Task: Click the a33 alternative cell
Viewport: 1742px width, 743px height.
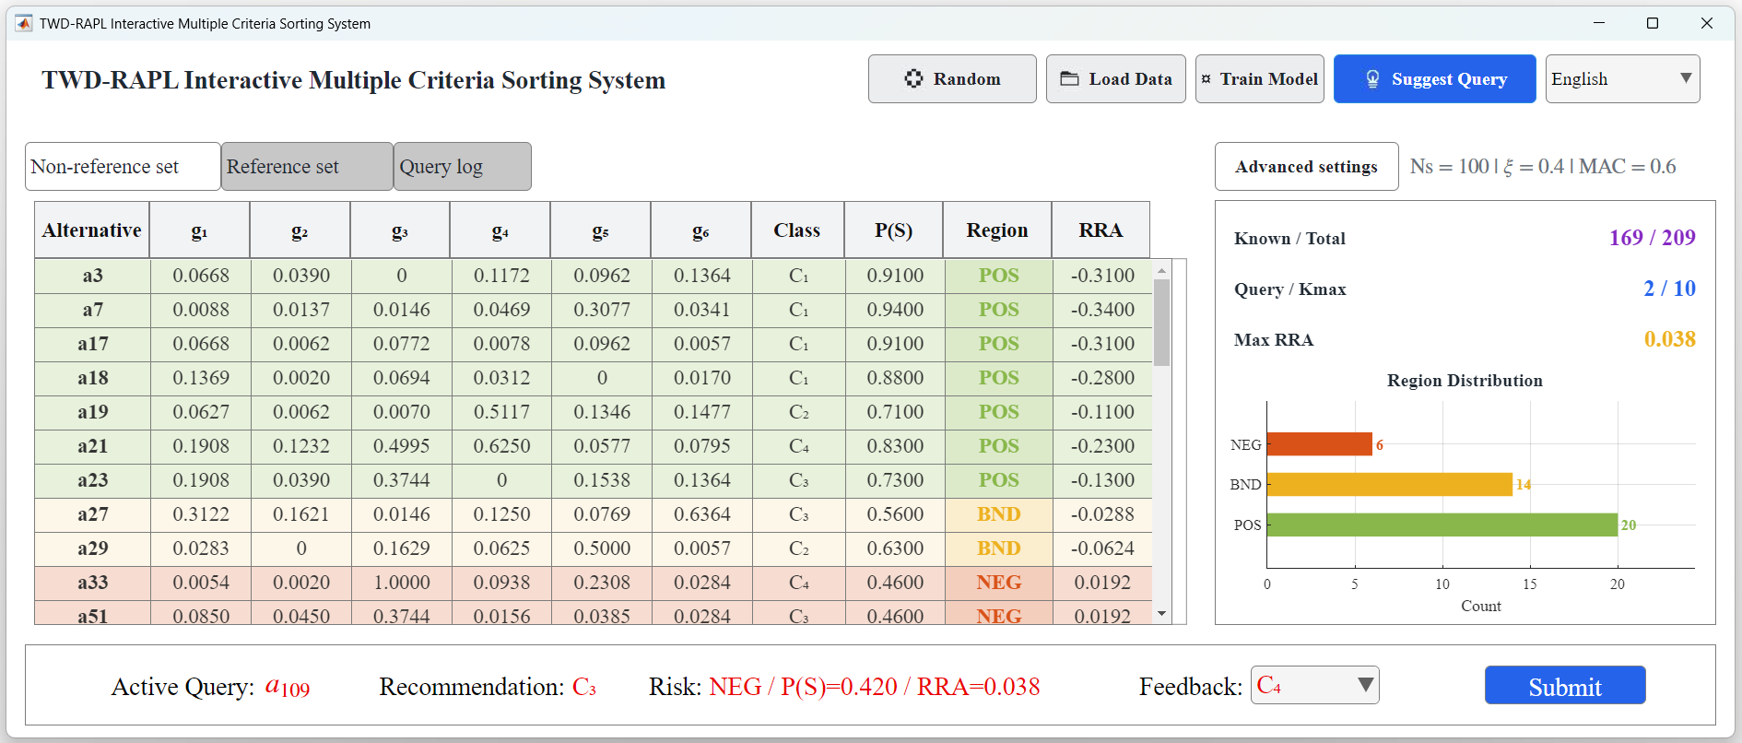Action: (93, 583)
